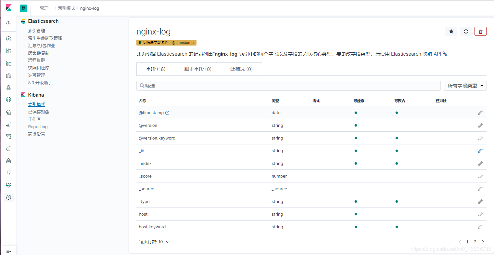Screen dimensions: 494x255
Task: Click the Kibana logo
Action: coord(8,8)
